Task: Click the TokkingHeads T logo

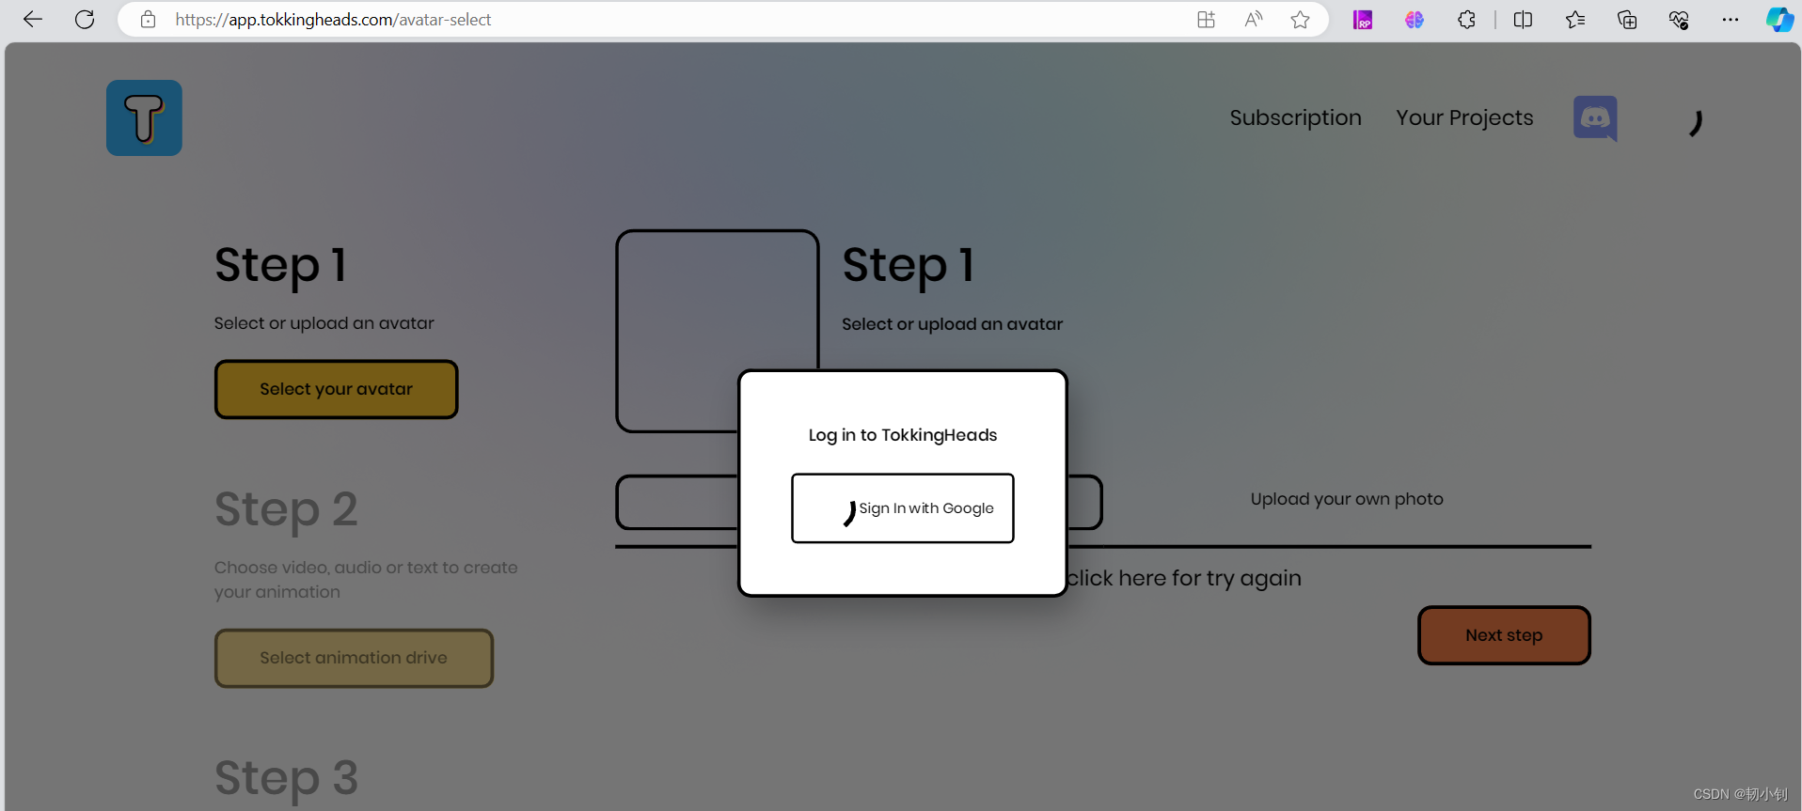Action: (x=144, y=117)
